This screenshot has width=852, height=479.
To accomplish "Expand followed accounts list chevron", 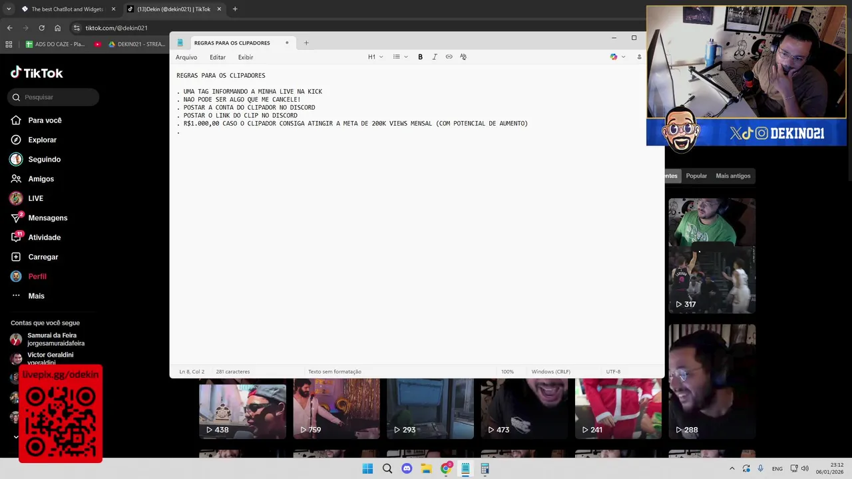I will click(16, 437).
